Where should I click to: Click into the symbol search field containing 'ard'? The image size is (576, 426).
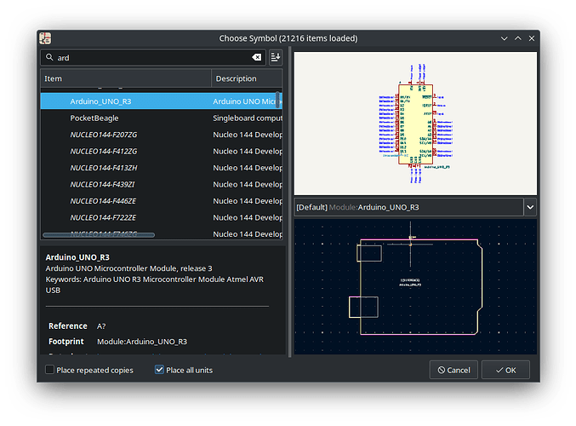[153, 57]
